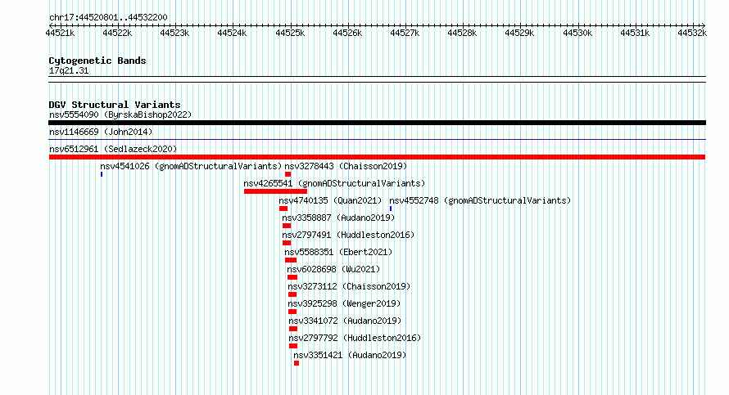Select red glyph under nsv3925298
Screen dimensions: 729x395
pyautogui.click(x=292, y=312)
